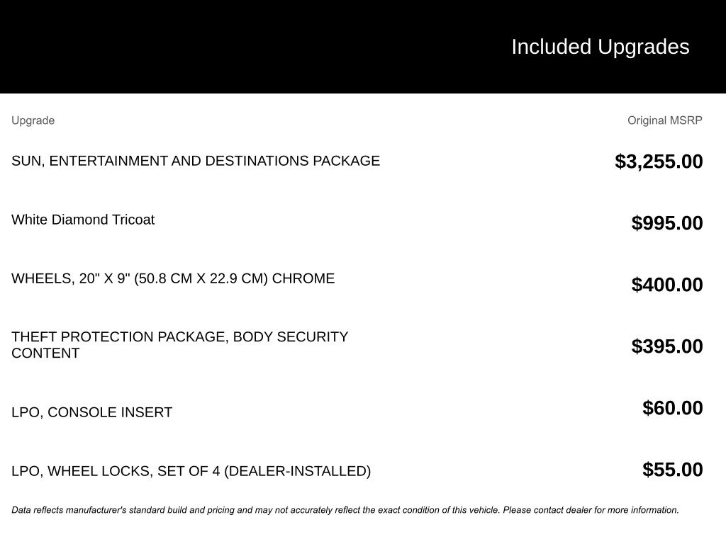Image resolution: width=726 pixels, height=544 pixels.
Task: Click the $60.00 price
Action: click(672, 408)
